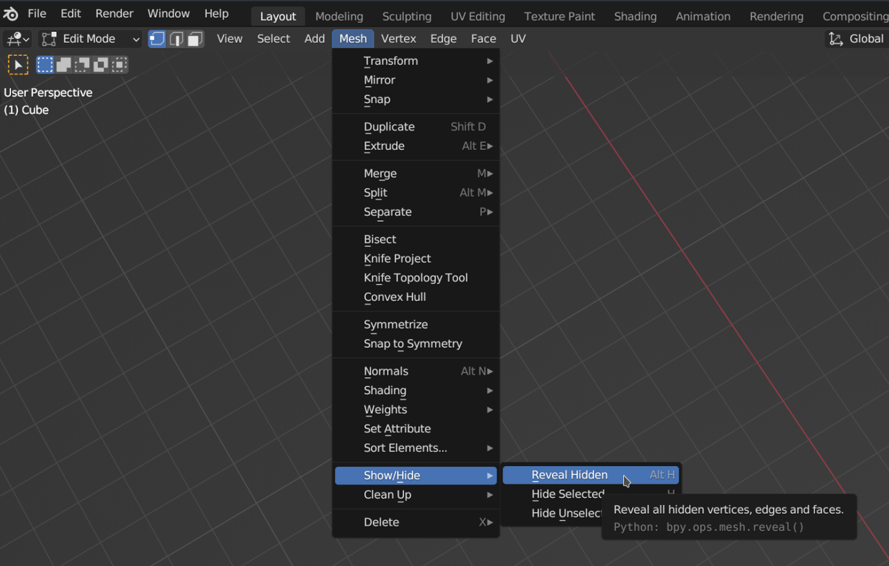Choose Knife Project from the Mesh menu
Screen dimensions: 889x566
tap(416, 259)
